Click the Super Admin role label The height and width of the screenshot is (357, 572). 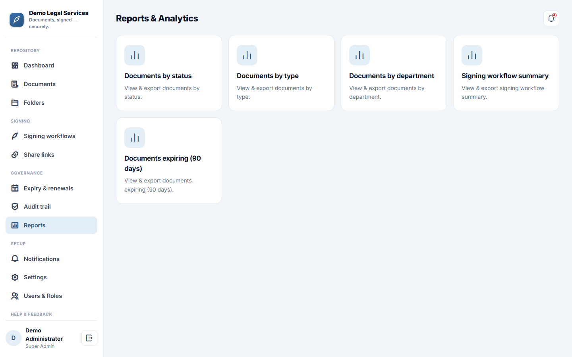point(40,346)
